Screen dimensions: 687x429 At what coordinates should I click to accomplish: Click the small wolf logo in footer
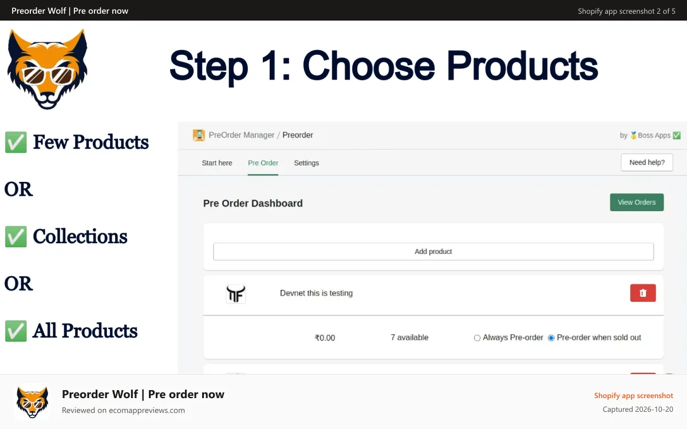coord(32,402)
